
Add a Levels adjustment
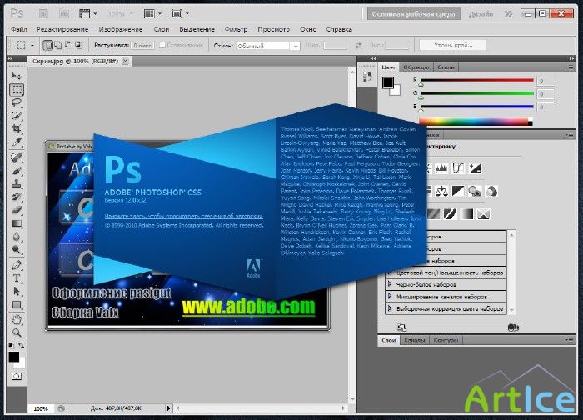[x=441, y=168]
